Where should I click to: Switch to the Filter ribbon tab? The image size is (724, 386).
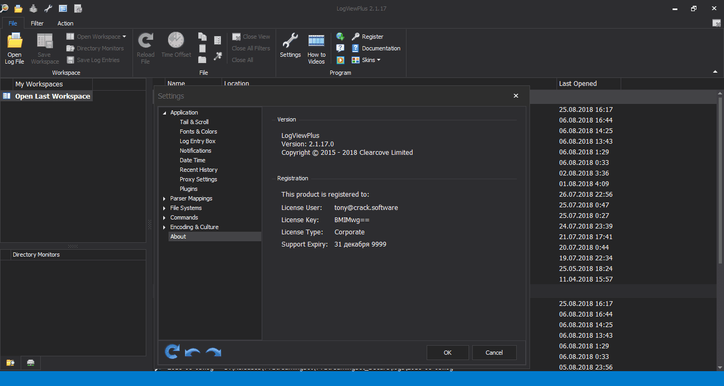[x=37, y=23]
